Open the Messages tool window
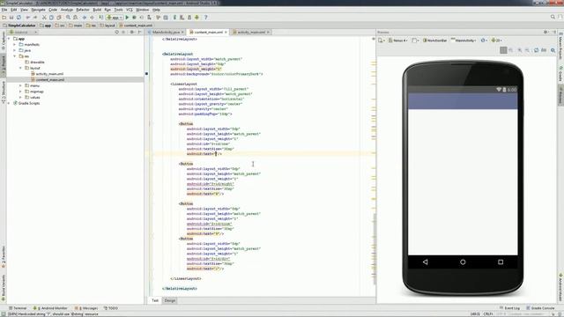The width and height of the screenshot is (564, 317). click(86, 308)
